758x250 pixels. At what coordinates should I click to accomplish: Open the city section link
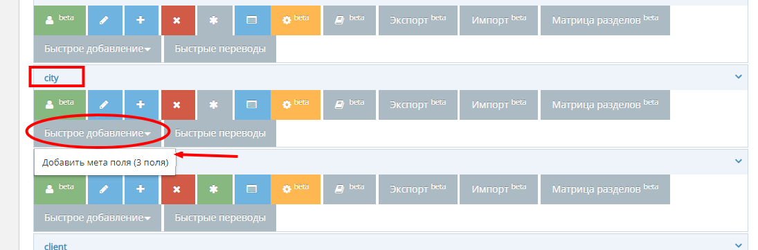click(x=51, y=78)
